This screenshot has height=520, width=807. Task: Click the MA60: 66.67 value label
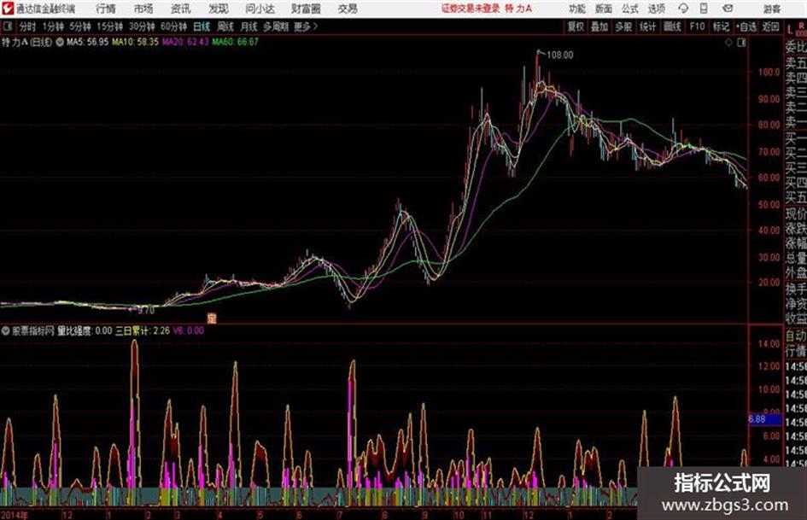235,42
